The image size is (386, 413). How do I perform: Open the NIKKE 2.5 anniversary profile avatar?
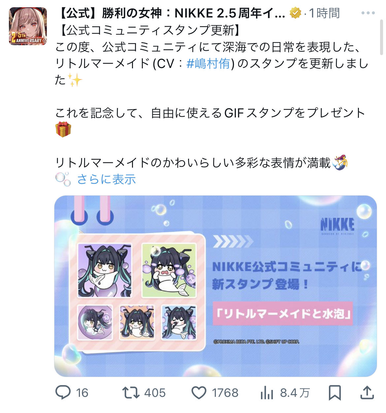point(28,26)
